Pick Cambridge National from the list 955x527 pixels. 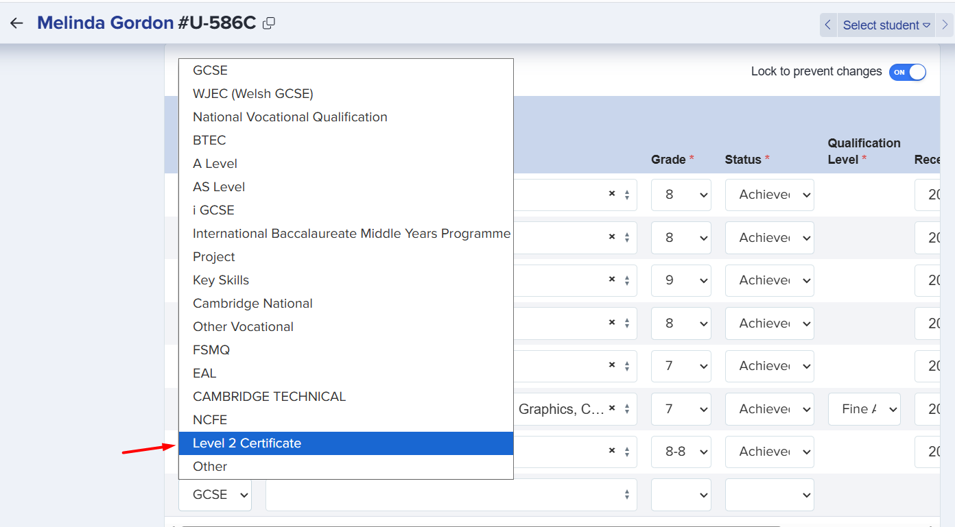[x=252, y=304]
